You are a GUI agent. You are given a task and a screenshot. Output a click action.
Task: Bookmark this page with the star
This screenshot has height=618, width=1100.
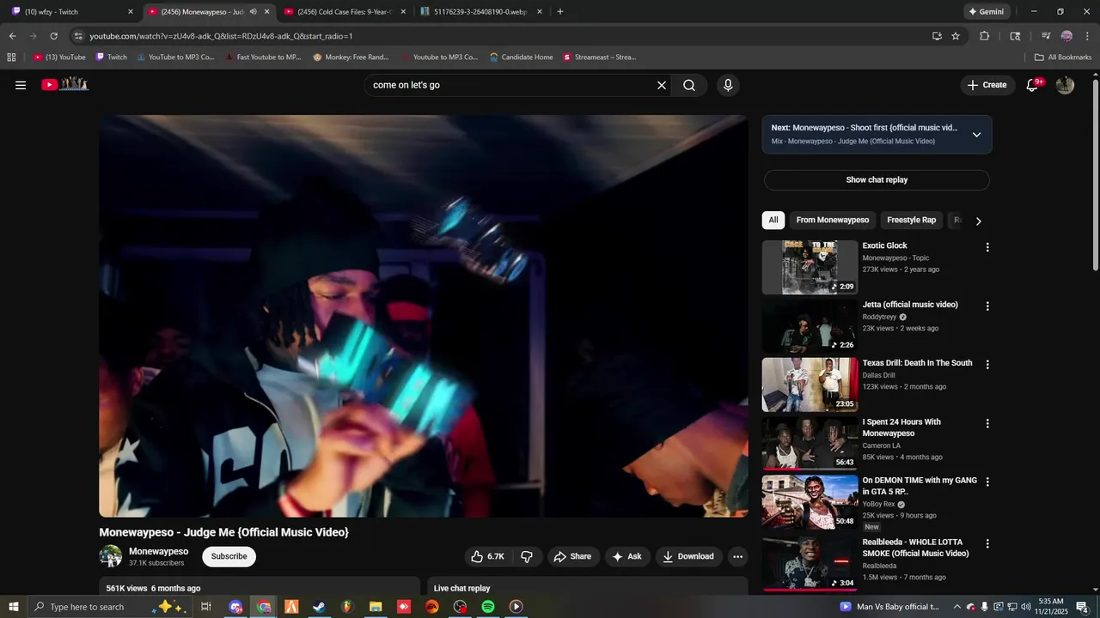click(956, 36)
